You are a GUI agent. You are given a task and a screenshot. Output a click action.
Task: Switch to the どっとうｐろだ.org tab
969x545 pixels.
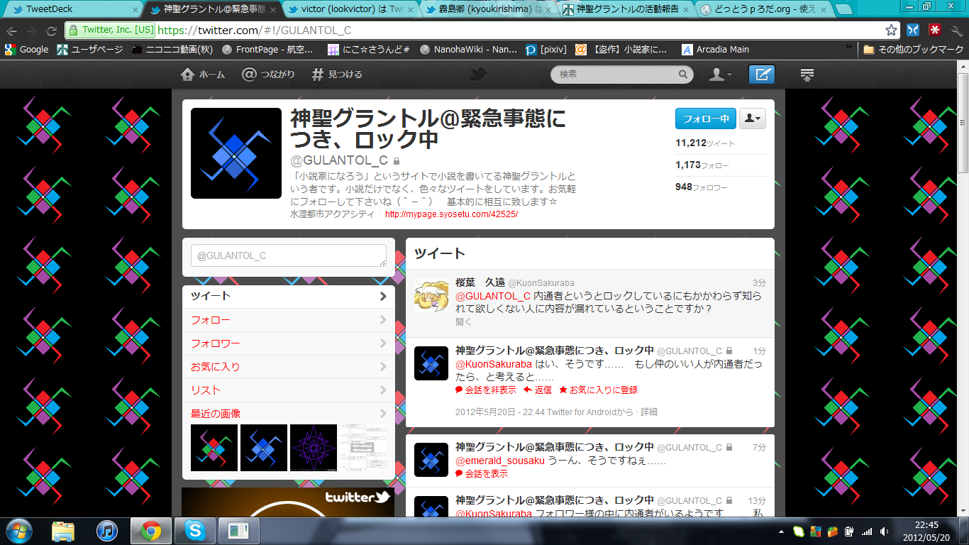[x=764, y=9]
